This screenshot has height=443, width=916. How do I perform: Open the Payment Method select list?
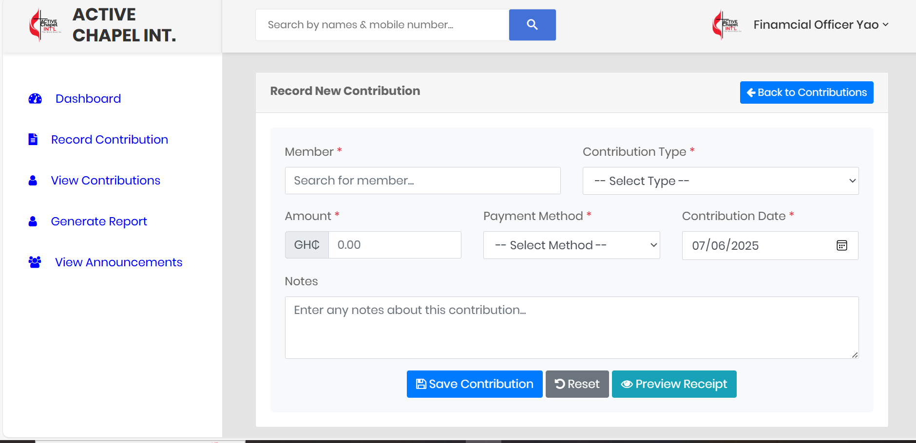pos(571,245)
